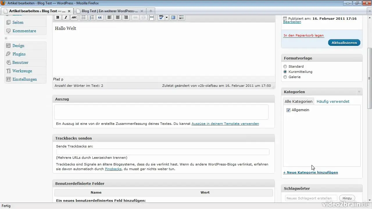
Task: Click the Einstellungen settings icon
Action: [8, 79]
